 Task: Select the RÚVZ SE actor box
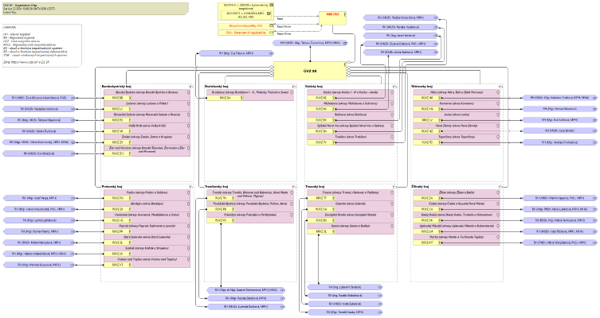coord(321,231)
